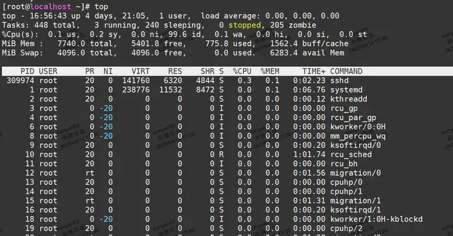Image resolution: width=453 pixels, height=236 pixels.
Task: Click the 238776 VIRT value for systemd
Action: (136, 90)
